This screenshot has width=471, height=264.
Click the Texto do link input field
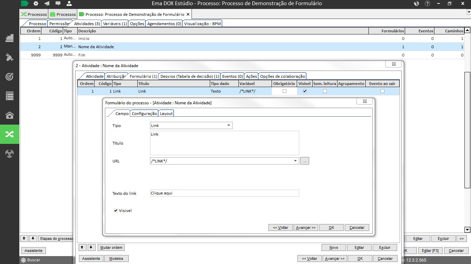(x=224, y=193)
